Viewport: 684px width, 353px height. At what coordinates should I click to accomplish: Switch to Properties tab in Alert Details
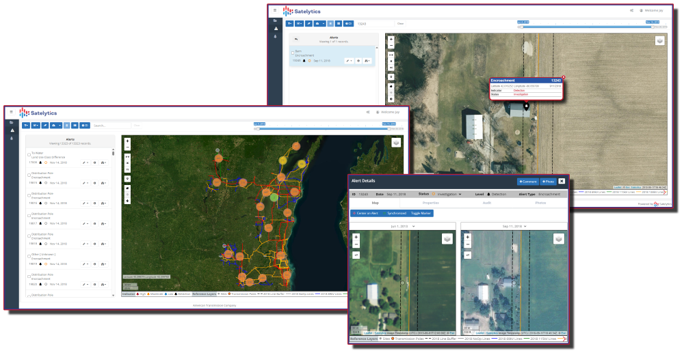coord(430,203)
